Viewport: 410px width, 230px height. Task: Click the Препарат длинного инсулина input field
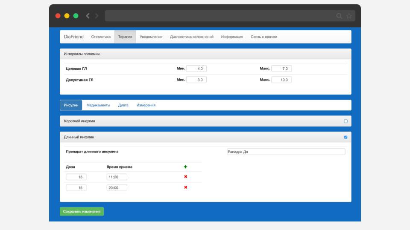(286, 152)
